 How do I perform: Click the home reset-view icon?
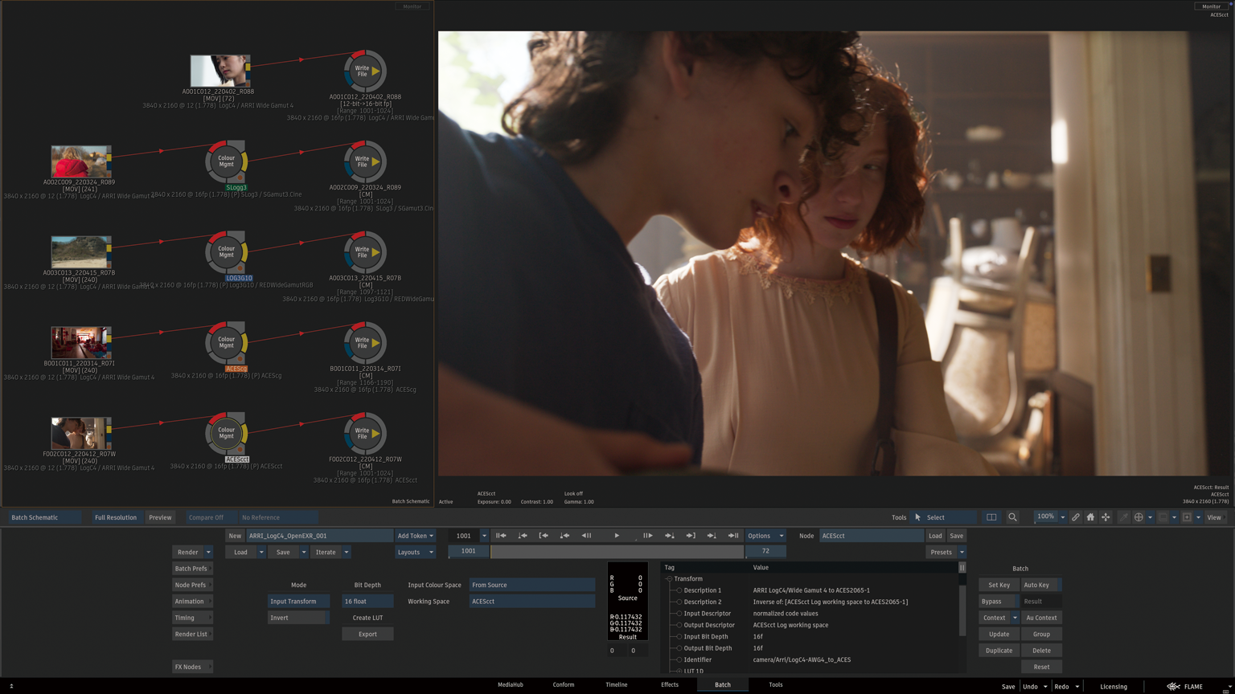[1090, 517]
